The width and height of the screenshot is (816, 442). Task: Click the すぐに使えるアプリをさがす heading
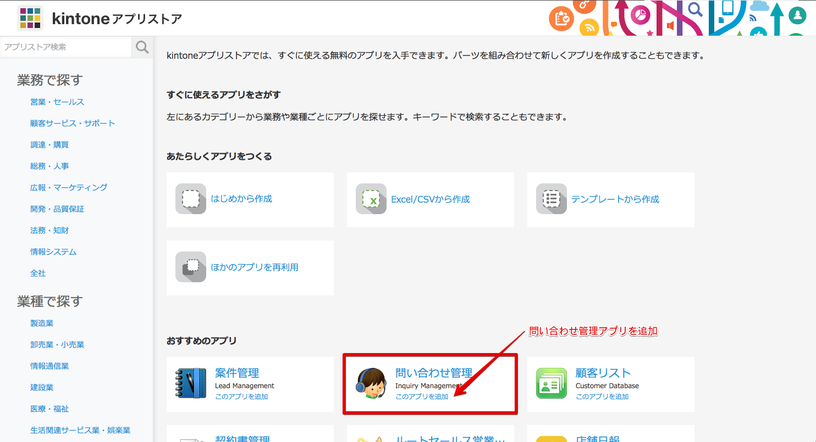point(224,95)
